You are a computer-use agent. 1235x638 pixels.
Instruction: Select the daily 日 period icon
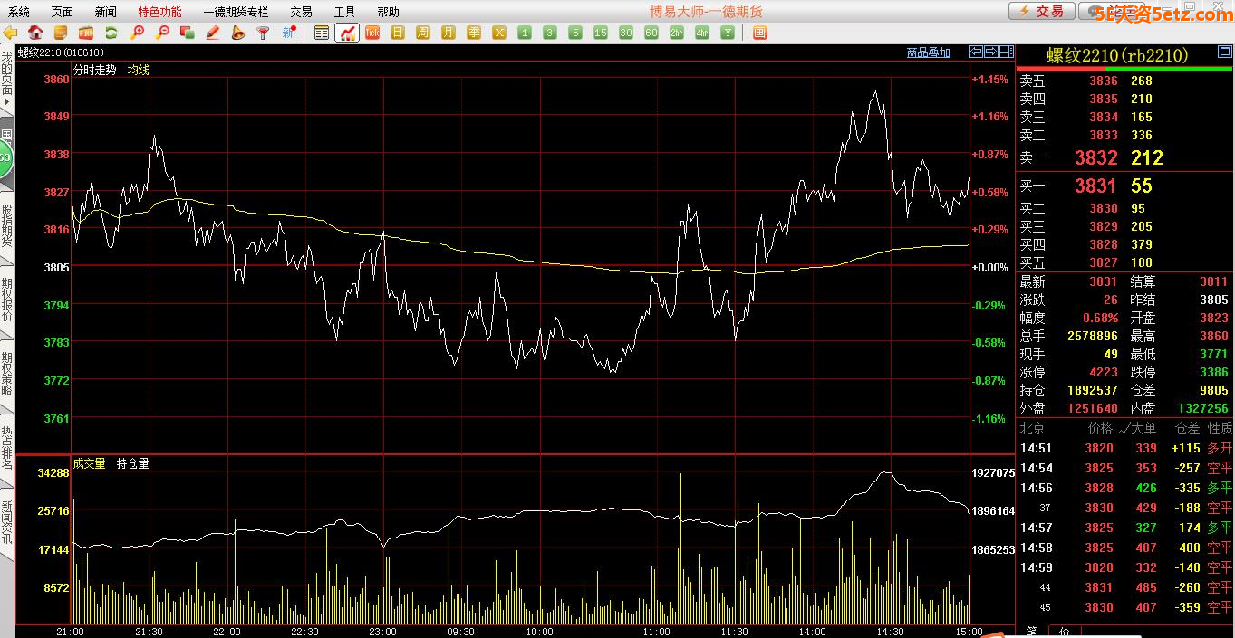tap(398, 33)
